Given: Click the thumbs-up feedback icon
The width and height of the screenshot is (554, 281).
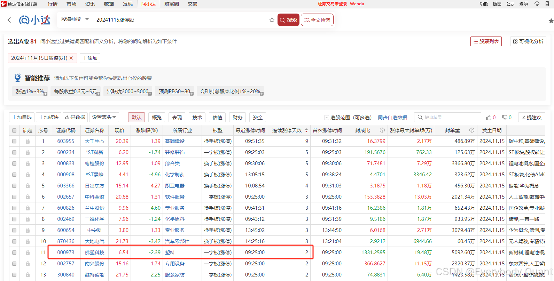Looking at the screenshot, I should point(489,118).
